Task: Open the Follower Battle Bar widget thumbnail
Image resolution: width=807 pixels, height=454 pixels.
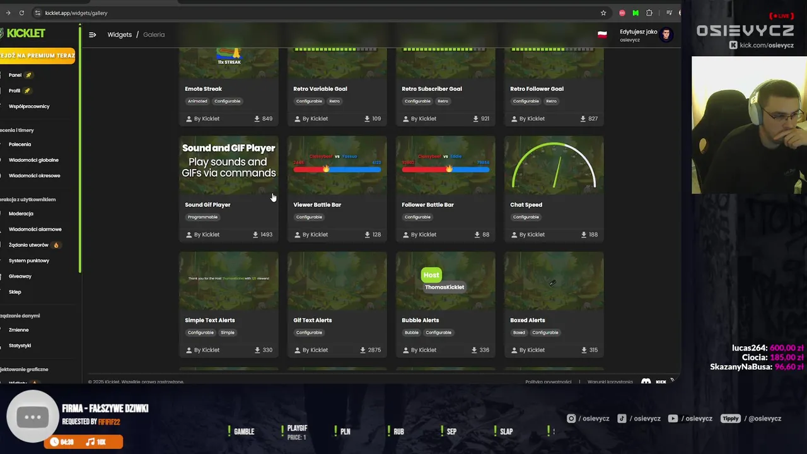Action: click(x=446, y=165)
